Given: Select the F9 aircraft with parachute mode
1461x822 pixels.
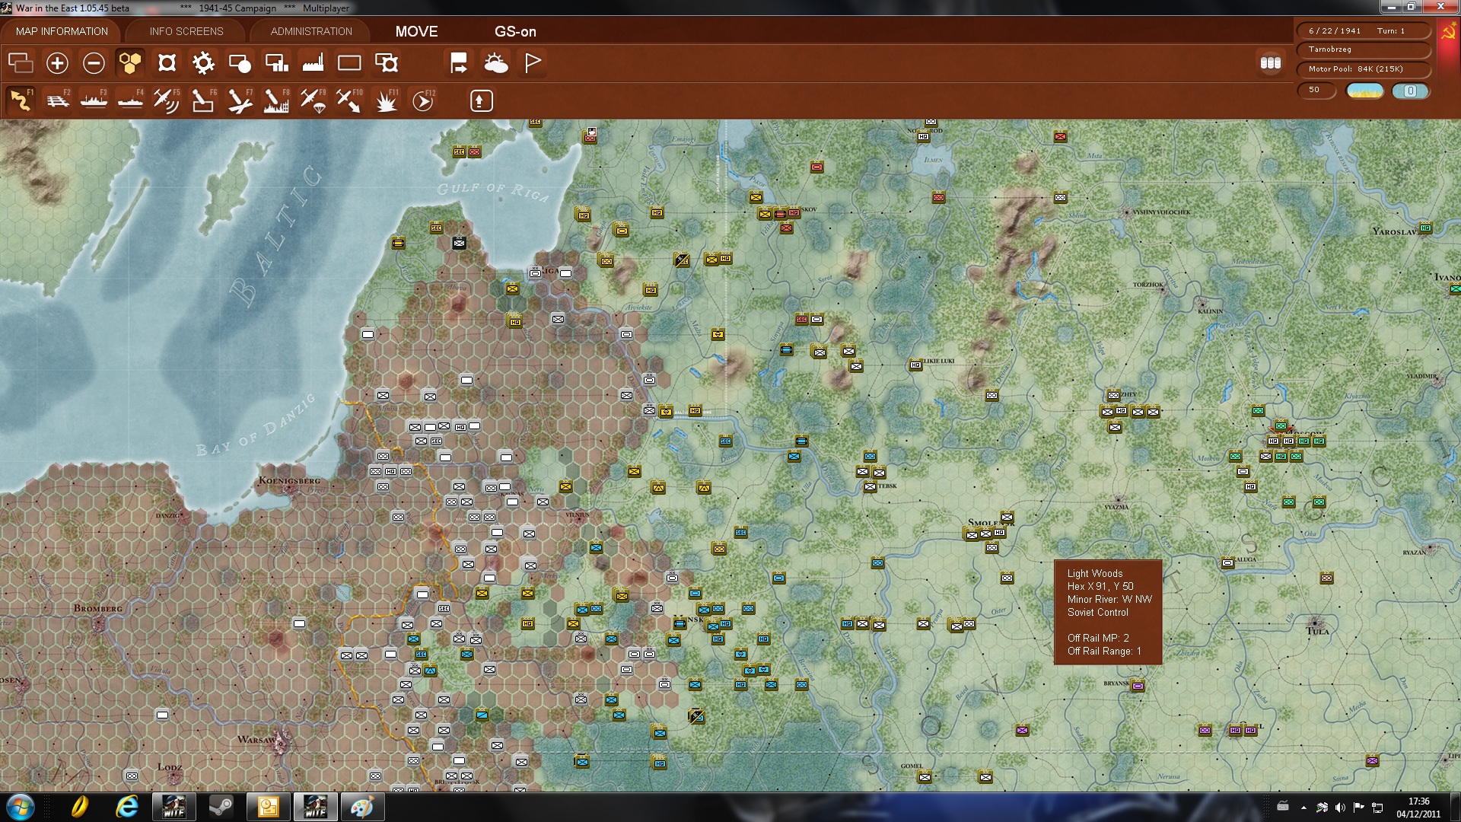Looking at the screenshot, I should pyautogui.click(x=313, y=100).
